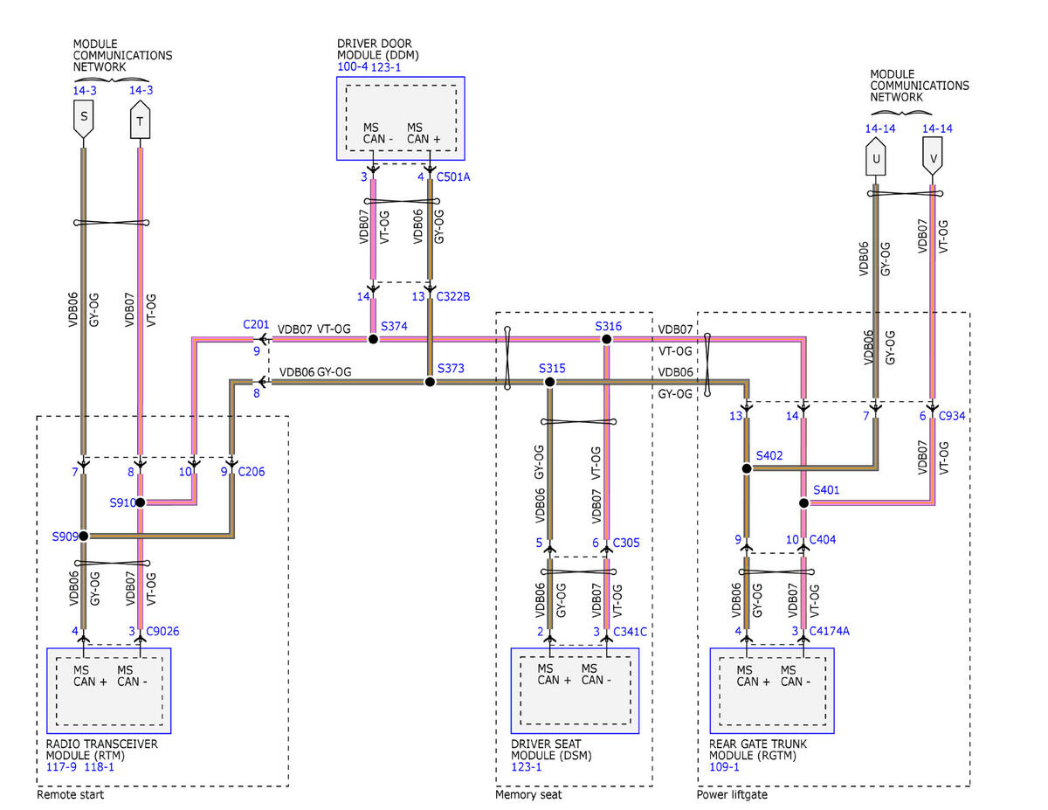Select the splice node dot at S402

pos(747,468)
